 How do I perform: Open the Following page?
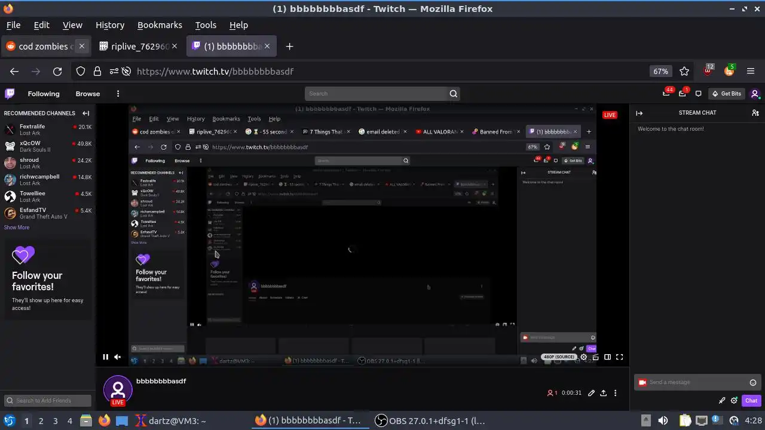44,94
